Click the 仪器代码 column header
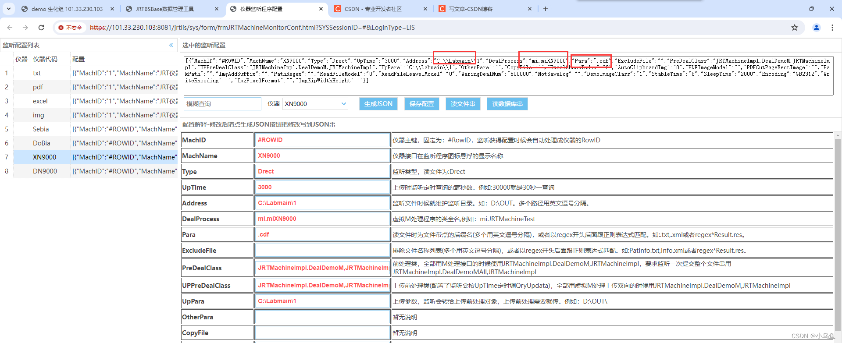This screenshot has width=842, height=343. click(50, 59)
